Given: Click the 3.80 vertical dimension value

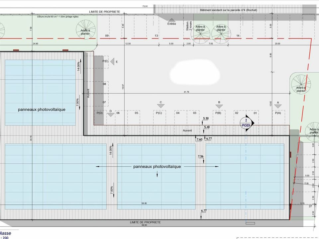Looking at the screenshot, I should click(x=313, y=145).
